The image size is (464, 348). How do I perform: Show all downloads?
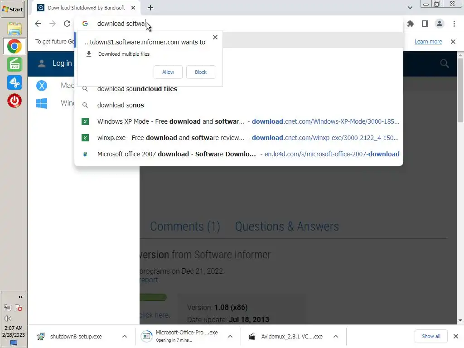pyautogui.click(x=431, y=336)
